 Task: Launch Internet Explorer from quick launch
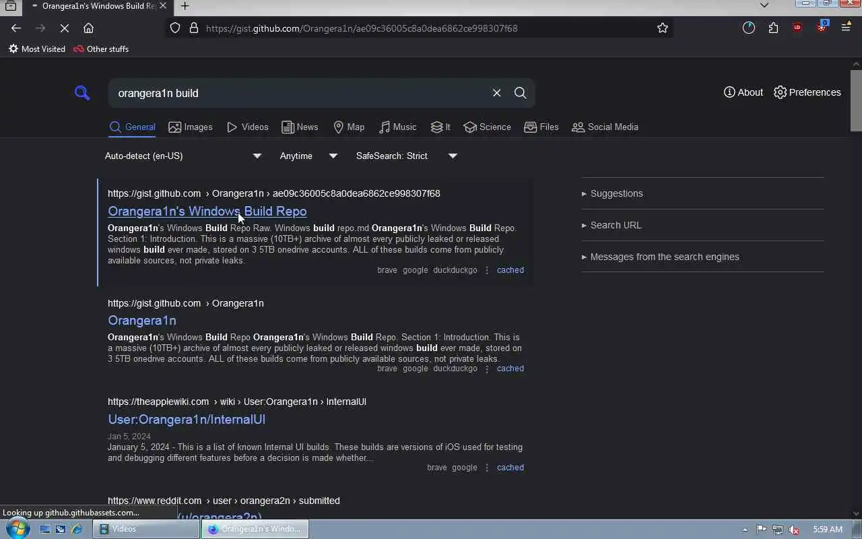77,530
